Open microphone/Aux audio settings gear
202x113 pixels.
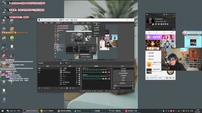pyautogui.click(x=109, y=72)
